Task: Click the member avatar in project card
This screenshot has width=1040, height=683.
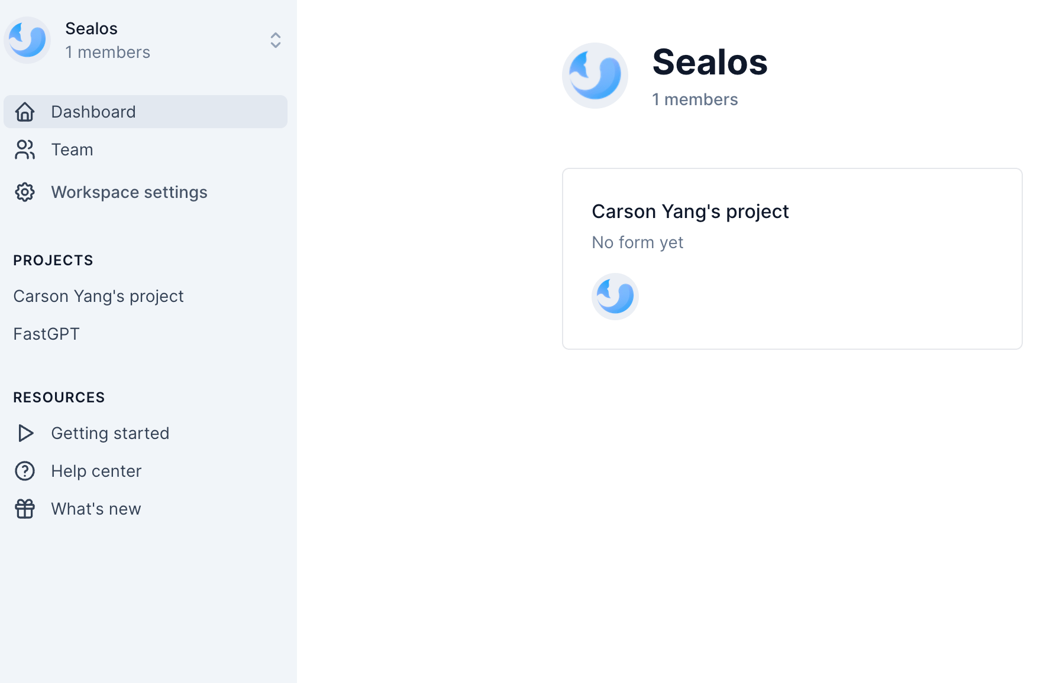Action: coord(615,296)
